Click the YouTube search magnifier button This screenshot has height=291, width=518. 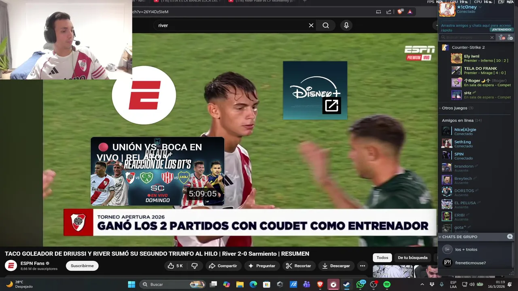tap(326, 25)
